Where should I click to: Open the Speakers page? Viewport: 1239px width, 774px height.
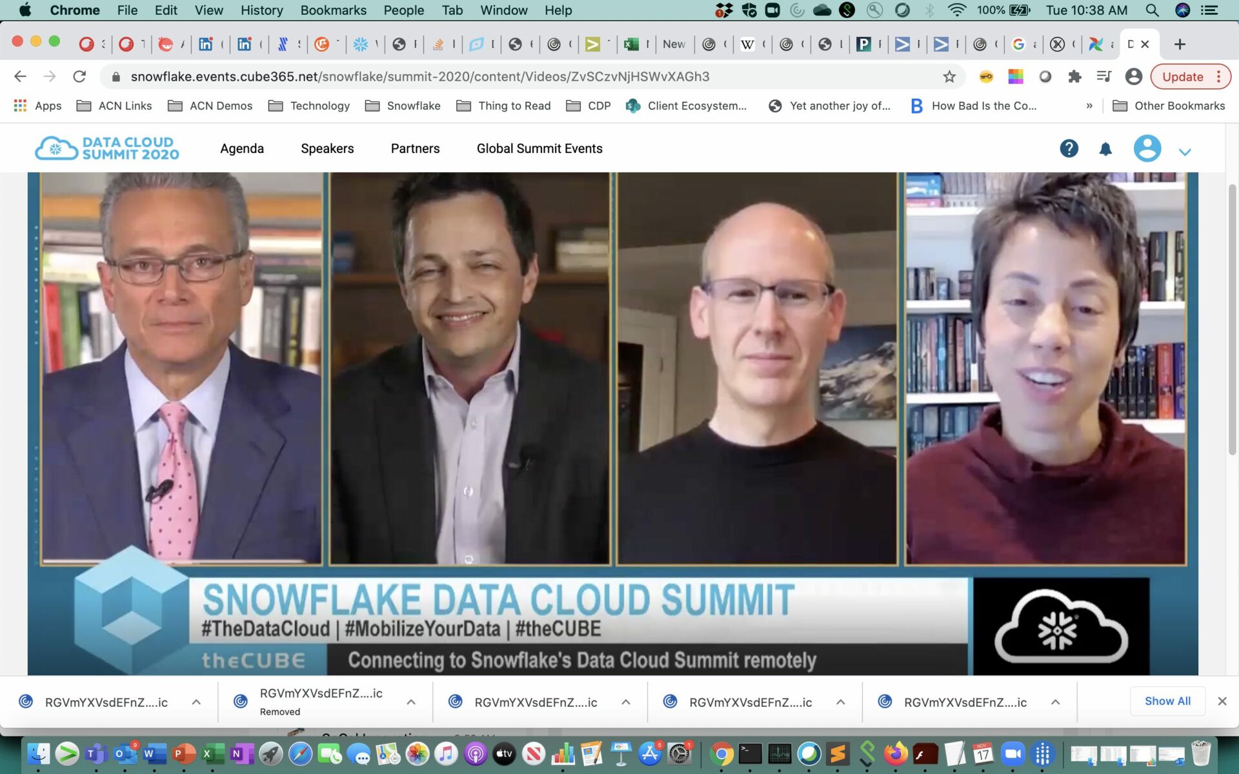pos(327,148)
